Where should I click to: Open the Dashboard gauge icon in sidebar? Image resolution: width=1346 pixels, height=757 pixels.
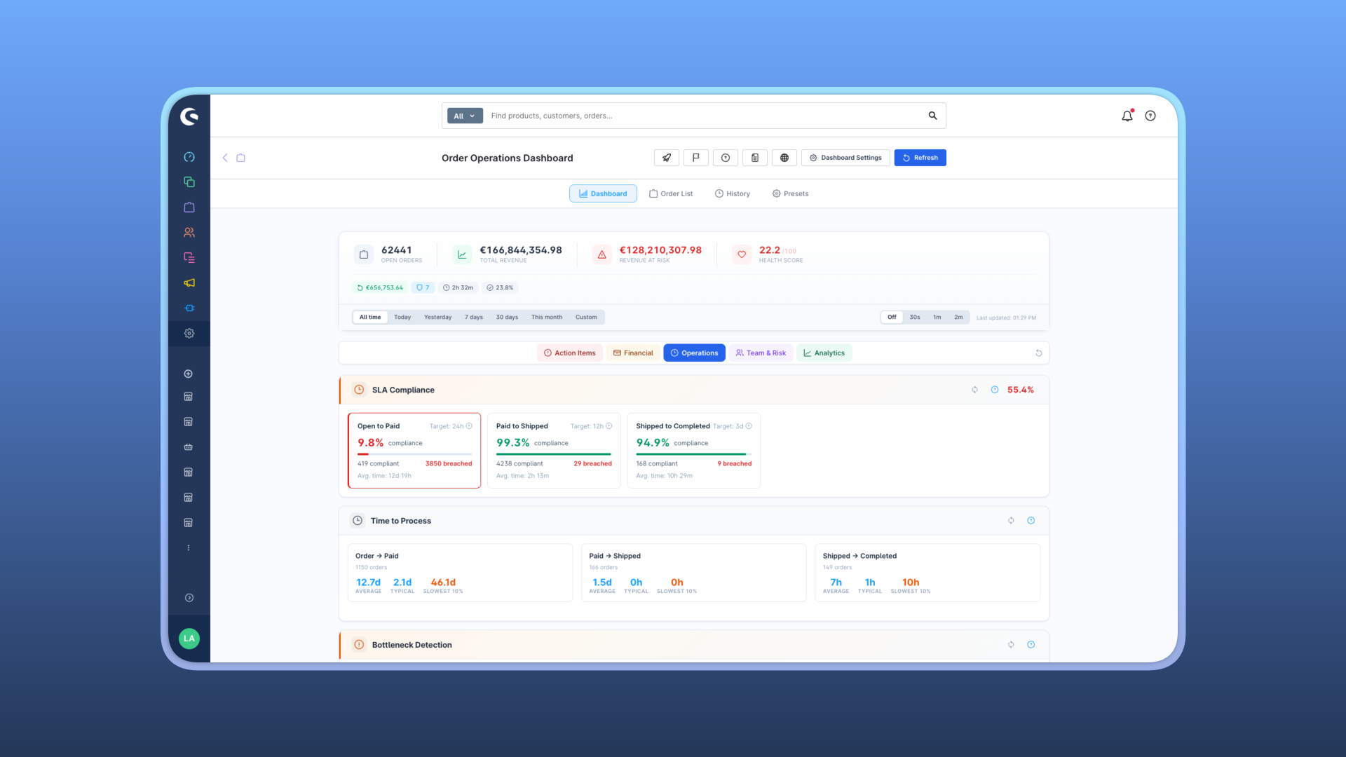coord(189,157)
